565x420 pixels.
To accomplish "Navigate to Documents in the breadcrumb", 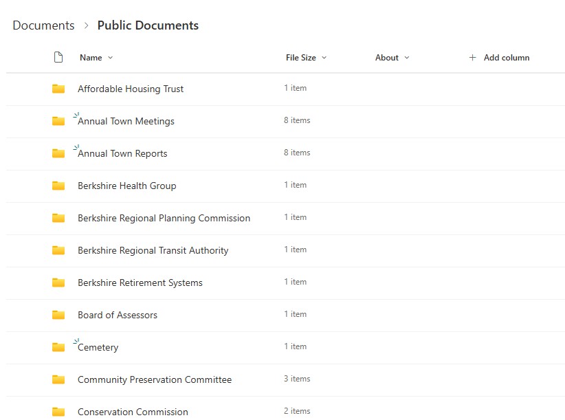I will 43,25.
